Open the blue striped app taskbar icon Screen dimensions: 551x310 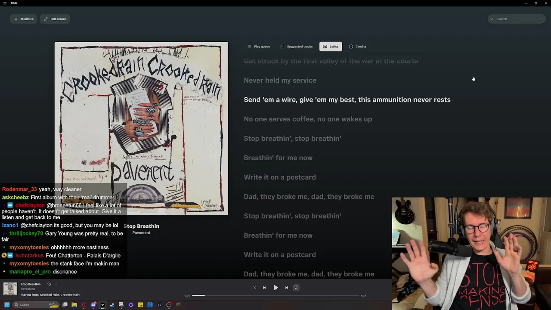pyautogui.click(x=150, y=305)
